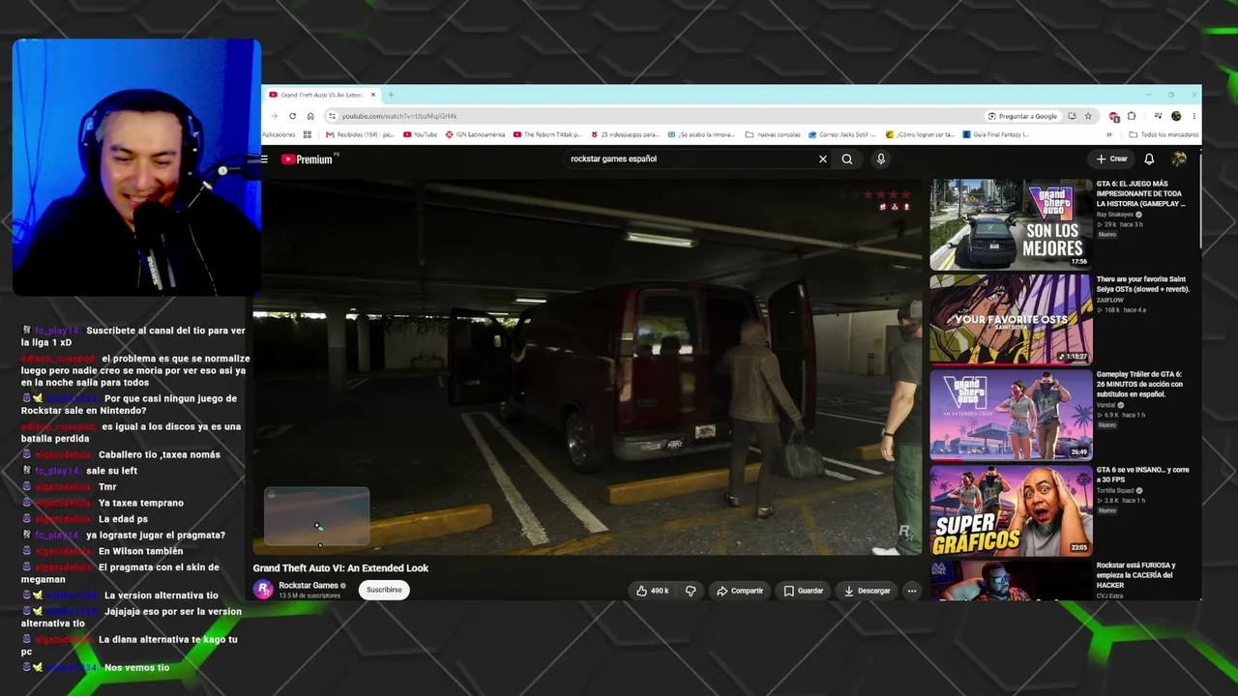
Task: Open the Correo: Jacks Sotil bookmark
Action: click(842, 134)
